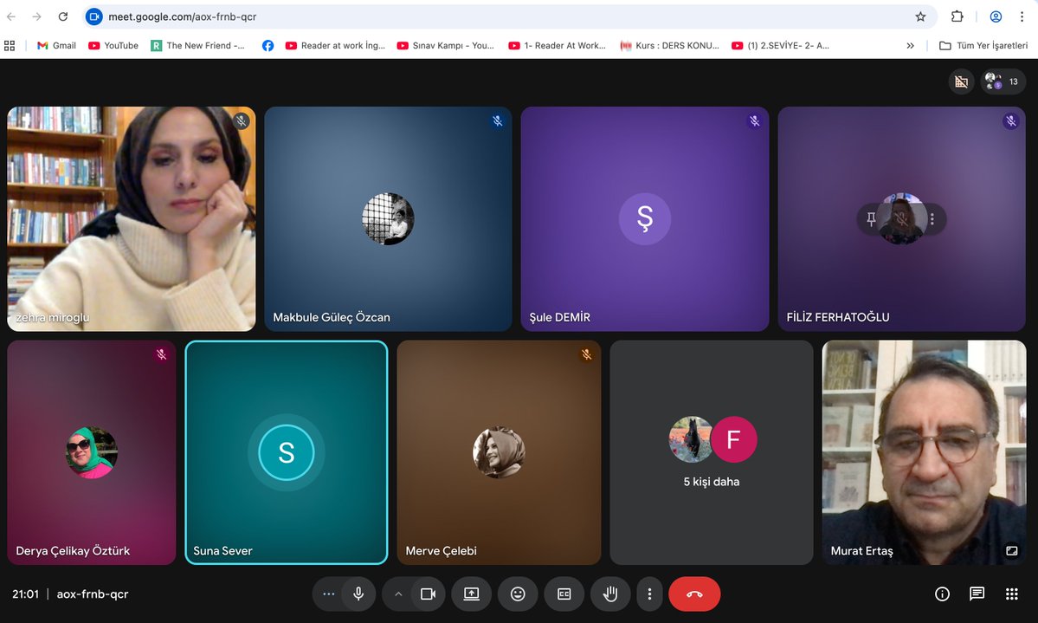
Task: Click muted mic icon on FİLİZ FERHATOĞLU tile
Action: click(x=1010, y=120)
